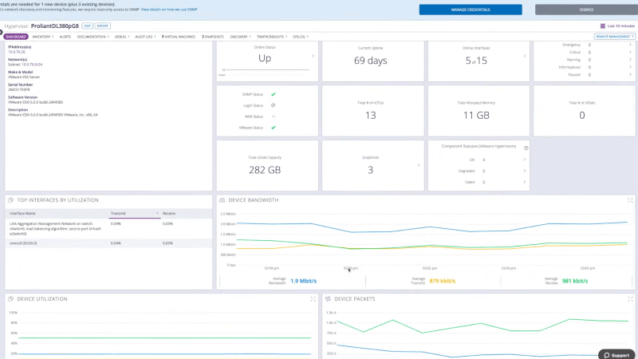
Task: Click the Manage Credentials button
Action: pos(471,10)
